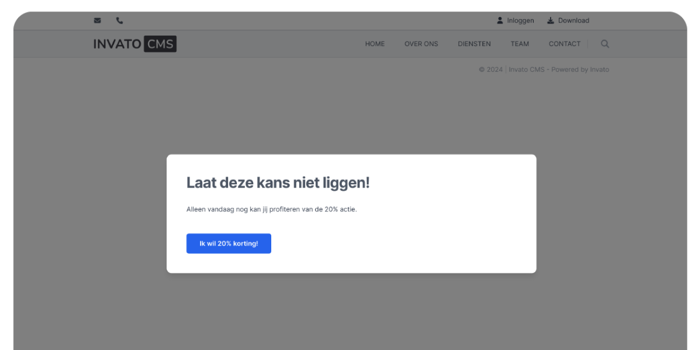
Task: Click the envelope email icon
Action: 97,21
